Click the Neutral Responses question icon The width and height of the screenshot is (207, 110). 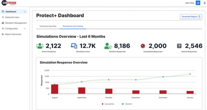179,46
